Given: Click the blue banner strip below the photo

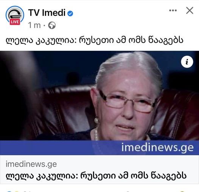Looking at the screenshot, I should click(x=99, y=148).
